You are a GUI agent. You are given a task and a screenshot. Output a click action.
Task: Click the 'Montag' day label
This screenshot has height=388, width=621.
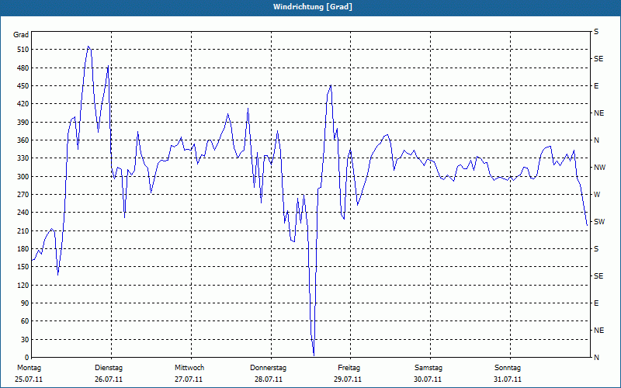(x=29, y=368)
